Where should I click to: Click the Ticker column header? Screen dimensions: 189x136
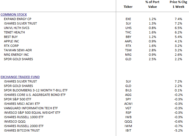point(128,7)
